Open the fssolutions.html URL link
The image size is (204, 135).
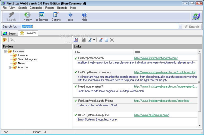pos(164,72)
